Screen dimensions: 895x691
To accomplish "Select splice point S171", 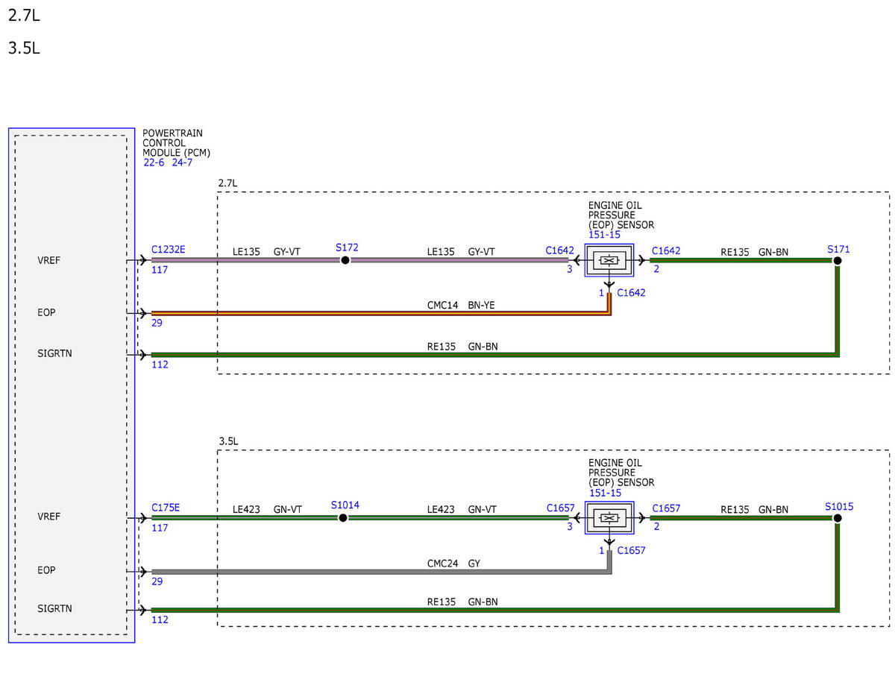I will [838, 260].
